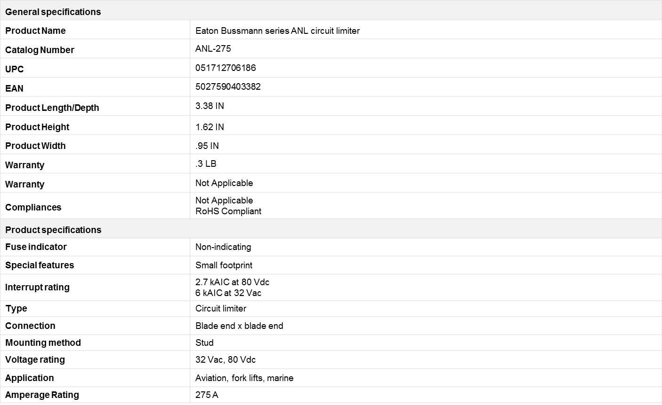Select the "Type" row label
662x405 pixels.
[x=16, y=308]
